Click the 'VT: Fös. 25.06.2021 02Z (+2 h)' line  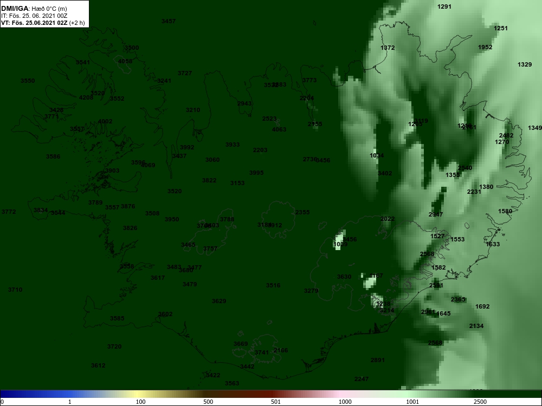(x=42, y=23)
